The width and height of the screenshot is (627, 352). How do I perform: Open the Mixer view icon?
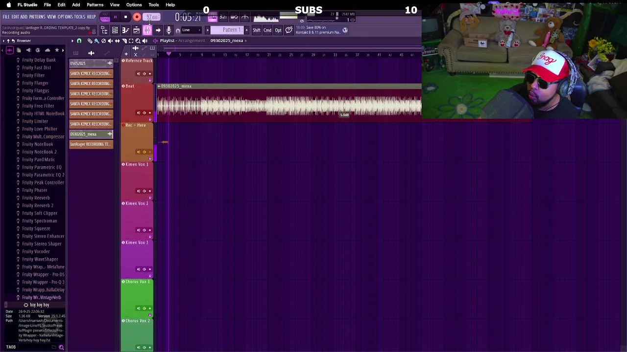coord(147,30)
